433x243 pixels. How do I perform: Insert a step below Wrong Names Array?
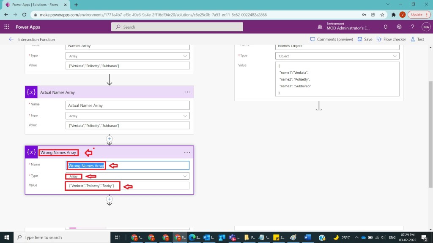109,199
